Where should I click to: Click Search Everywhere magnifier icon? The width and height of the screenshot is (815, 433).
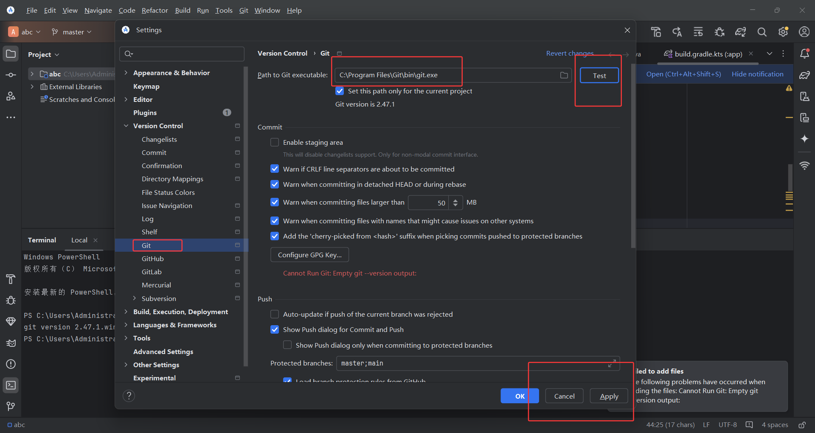pos(762,32)
